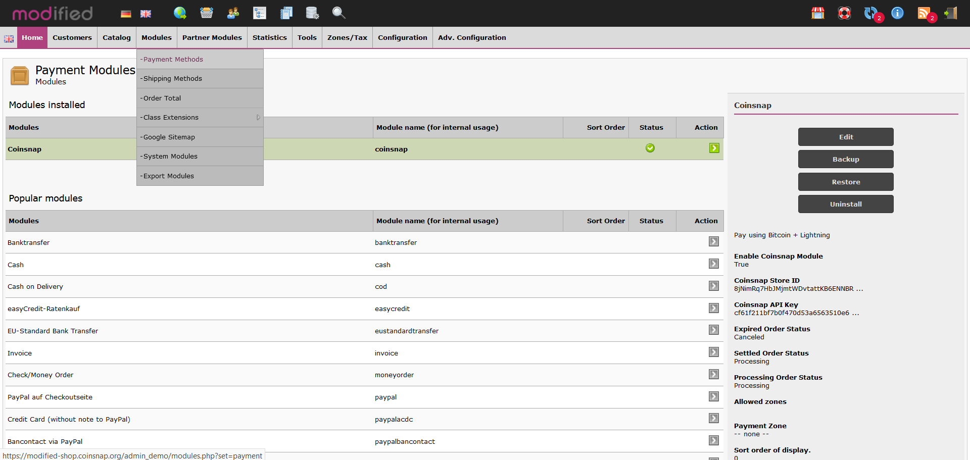Click the 'Invoice' module name

(x=20, y=353)
